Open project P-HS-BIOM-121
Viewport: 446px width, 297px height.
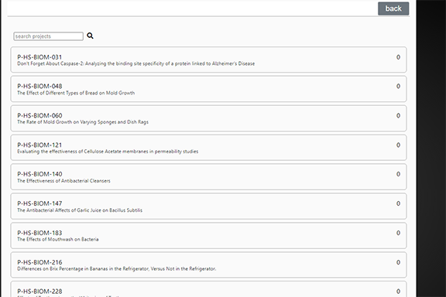pos(208,148)
